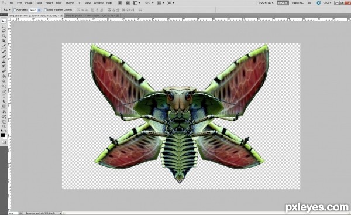Open the 3D menu

[80, 3]
